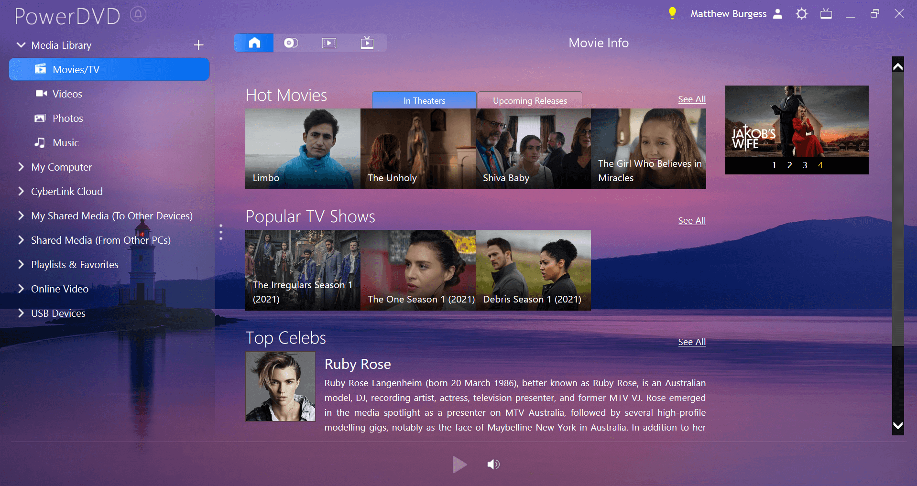
Task: Open Debris Season 1 thumbnail
Action: point(533,270)
